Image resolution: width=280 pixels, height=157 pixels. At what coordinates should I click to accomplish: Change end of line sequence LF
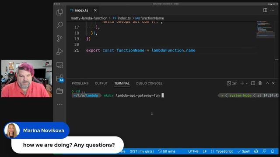(205, 151)
